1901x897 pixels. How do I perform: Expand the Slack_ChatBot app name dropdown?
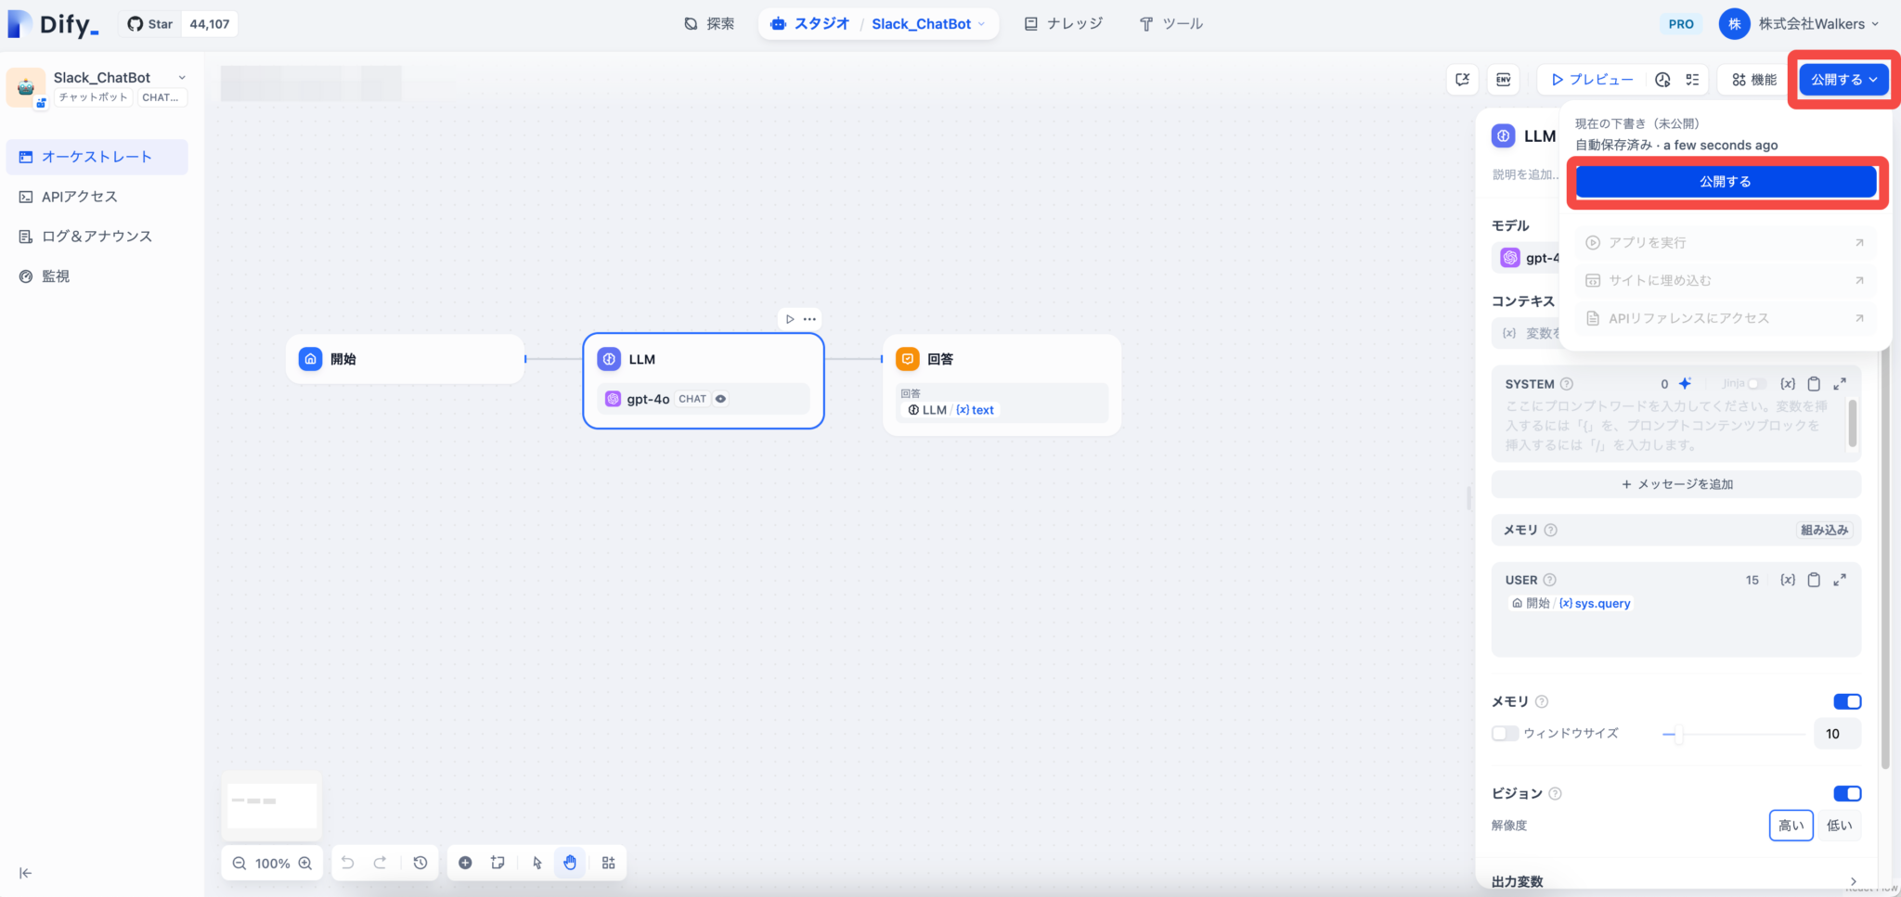pyautogui.click(x=182, y=77)
